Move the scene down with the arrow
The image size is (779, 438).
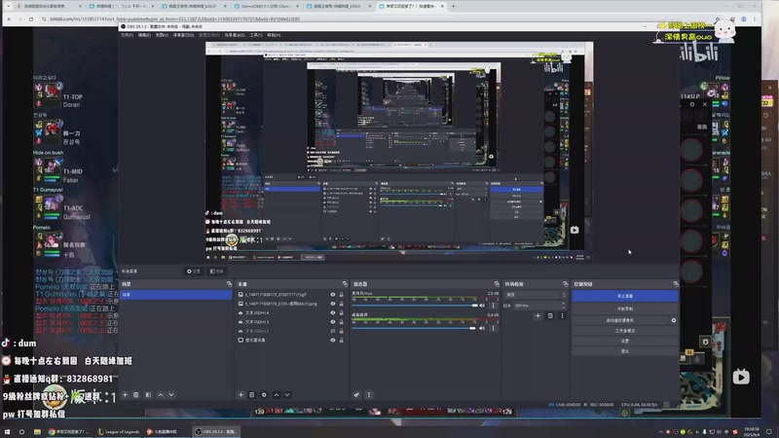pos(171,395)
